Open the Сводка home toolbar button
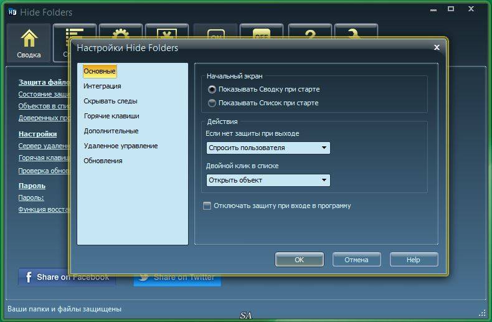The height and width of the screenshot is (322, 492). click(29, 43)
